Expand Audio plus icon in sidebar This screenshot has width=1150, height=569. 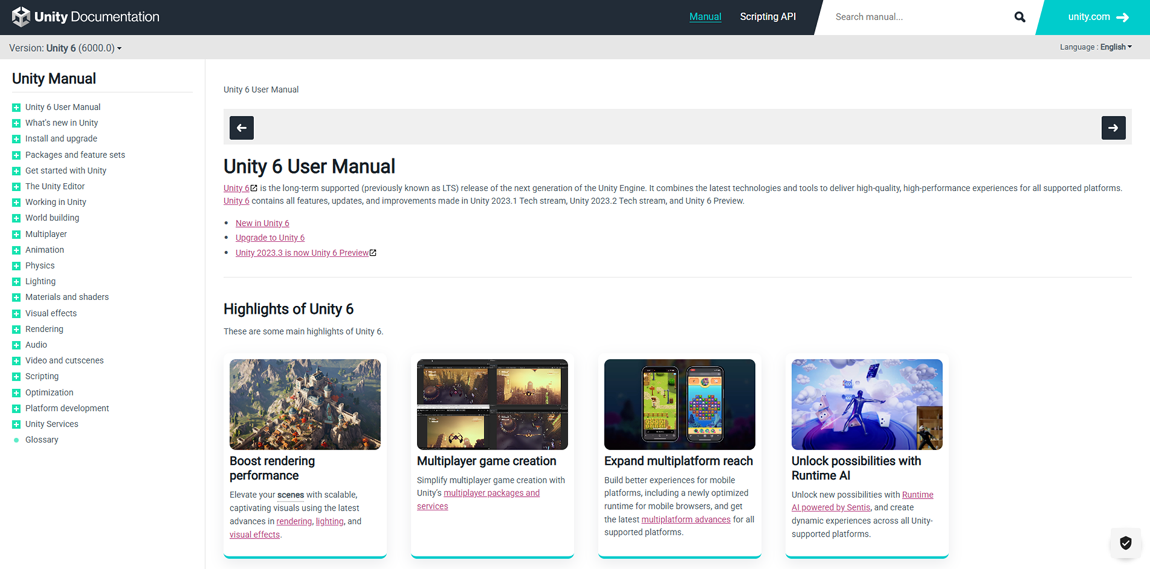16,345
